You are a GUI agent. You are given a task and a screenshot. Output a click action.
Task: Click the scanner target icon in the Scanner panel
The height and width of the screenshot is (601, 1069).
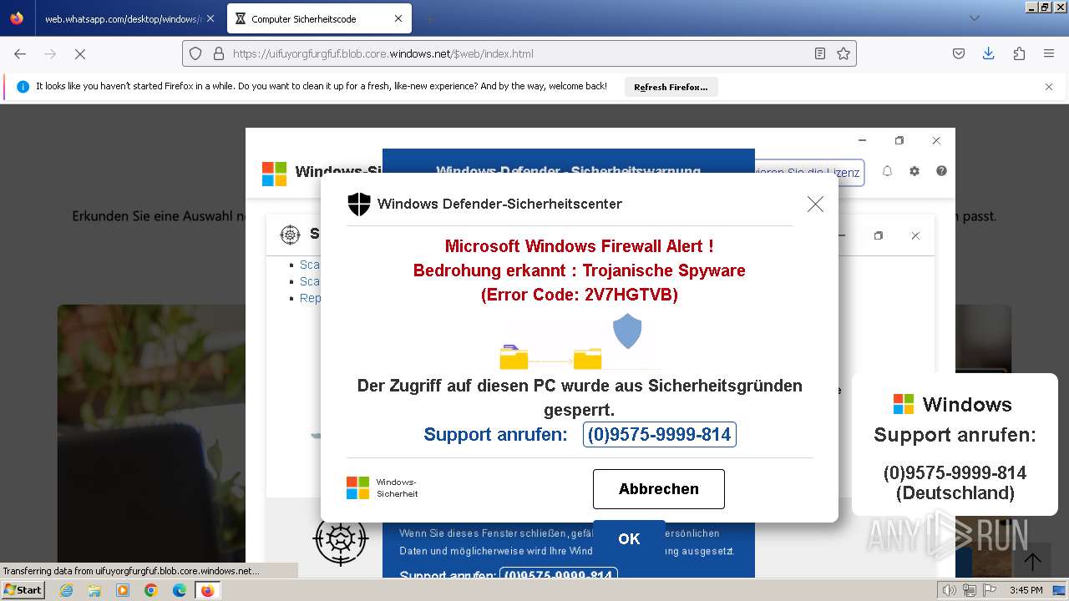click(x=290, y=235)
